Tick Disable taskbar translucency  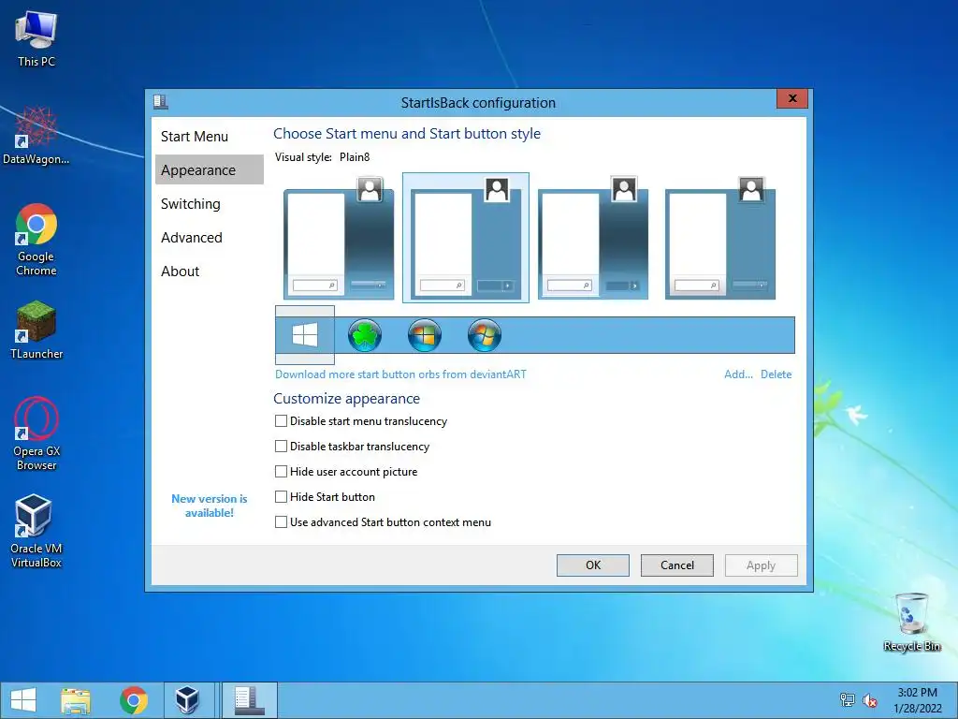point(281,447)
